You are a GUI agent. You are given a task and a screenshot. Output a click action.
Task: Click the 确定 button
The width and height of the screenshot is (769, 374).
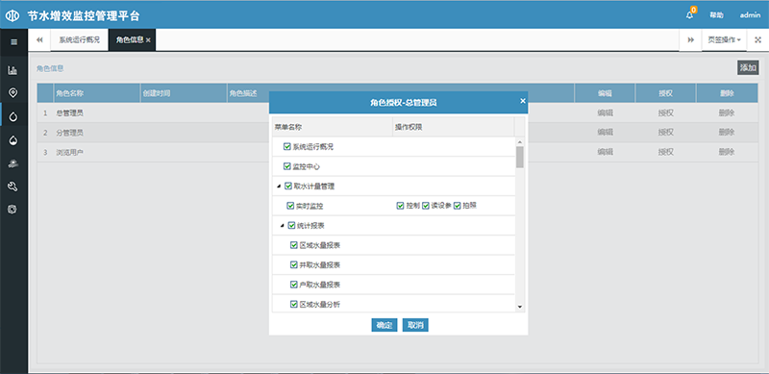point(384,325)
